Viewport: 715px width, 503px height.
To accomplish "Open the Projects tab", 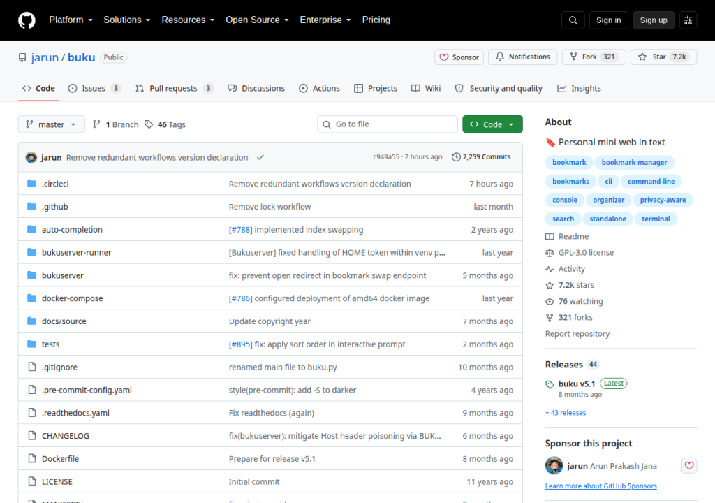I will tap(376, 88).
